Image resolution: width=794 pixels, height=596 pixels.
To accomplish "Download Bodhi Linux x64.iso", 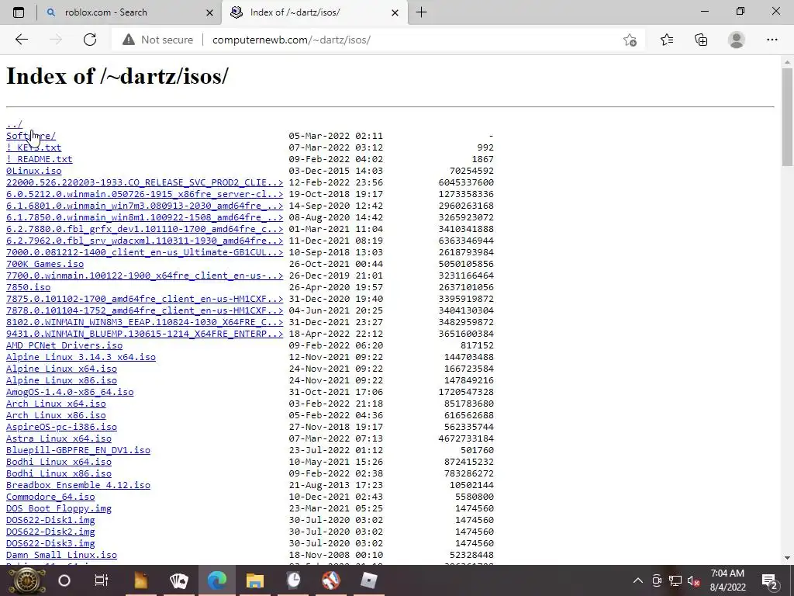I will pos(59,463).
